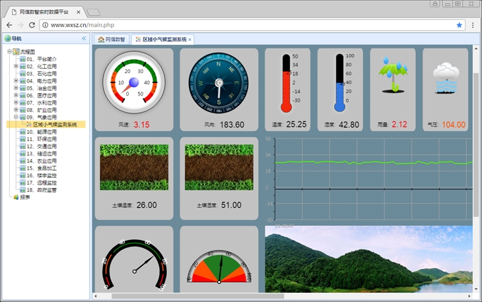Expand the 05、冶金应用 node
The image size is (482, 302).
click(16, 88)
